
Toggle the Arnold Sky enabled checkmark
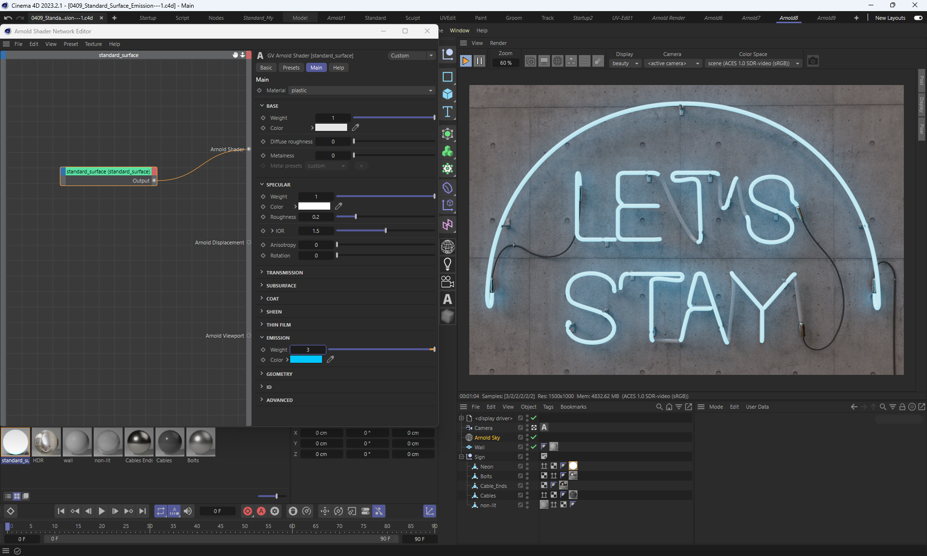pos(534,437)
